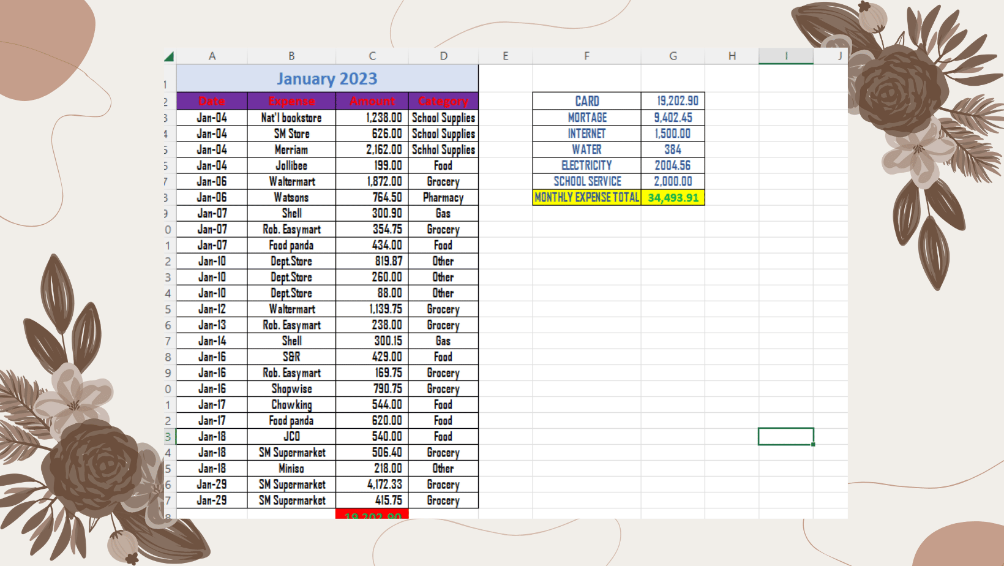
Task: Select amount cell 764.50
Action: (372, 197)
